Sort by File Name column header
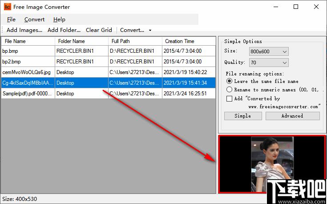Screen dimensions: 327x204 [x=28, y=41]
